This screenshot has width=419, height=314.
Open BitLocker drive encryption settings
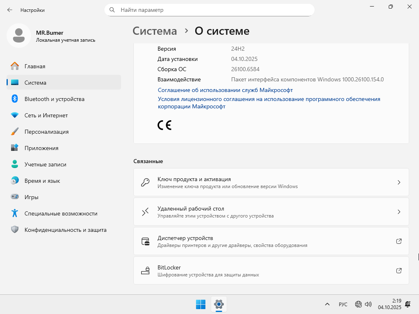tap(271, 271)
